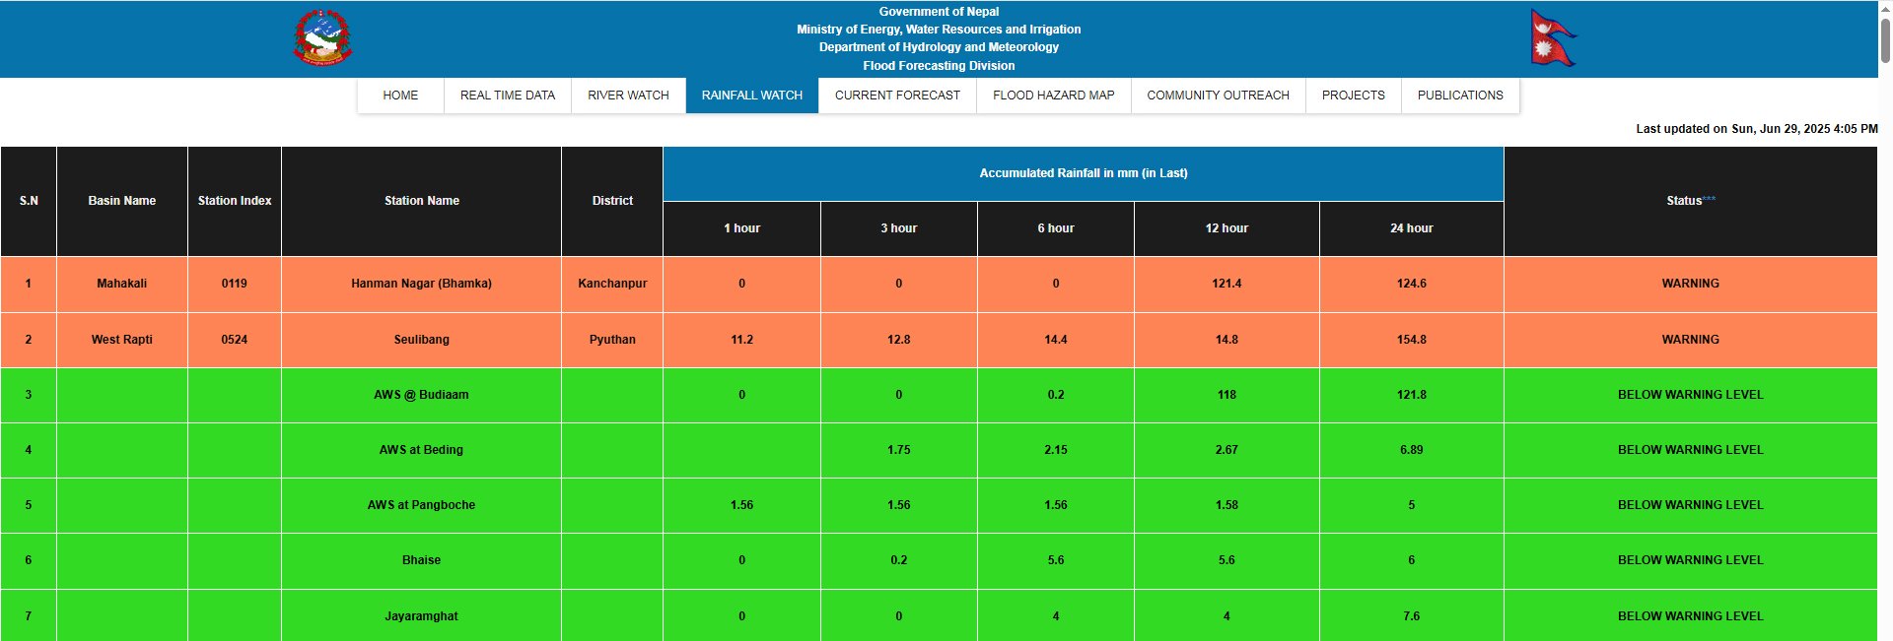The image size is (1893, 641).
Task: Select station Hanman Nagar (Bhamka)
Action: 422,284
